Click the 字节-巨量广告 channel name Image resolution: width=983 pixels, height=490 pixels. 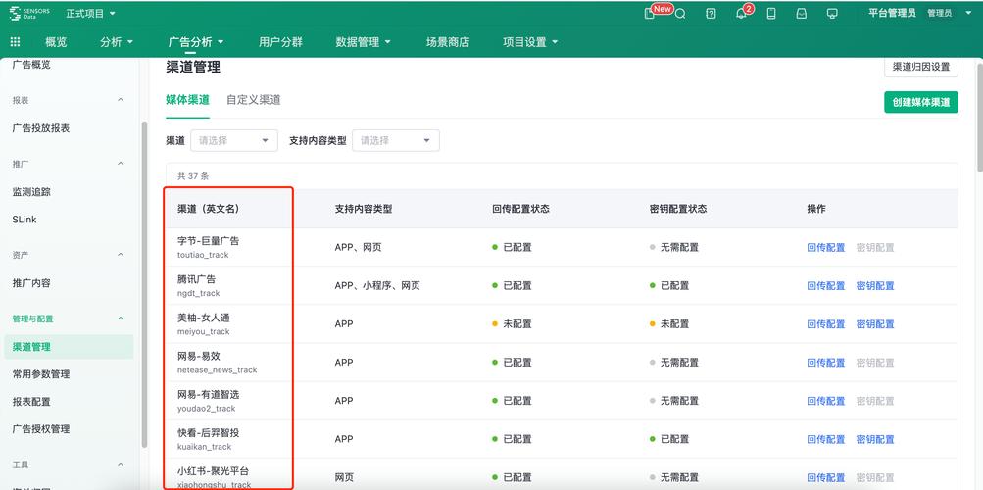208,241
